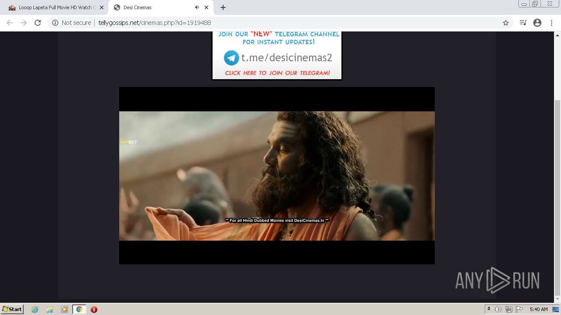Click the Telegram logo icon in banner

click(231, 58)
